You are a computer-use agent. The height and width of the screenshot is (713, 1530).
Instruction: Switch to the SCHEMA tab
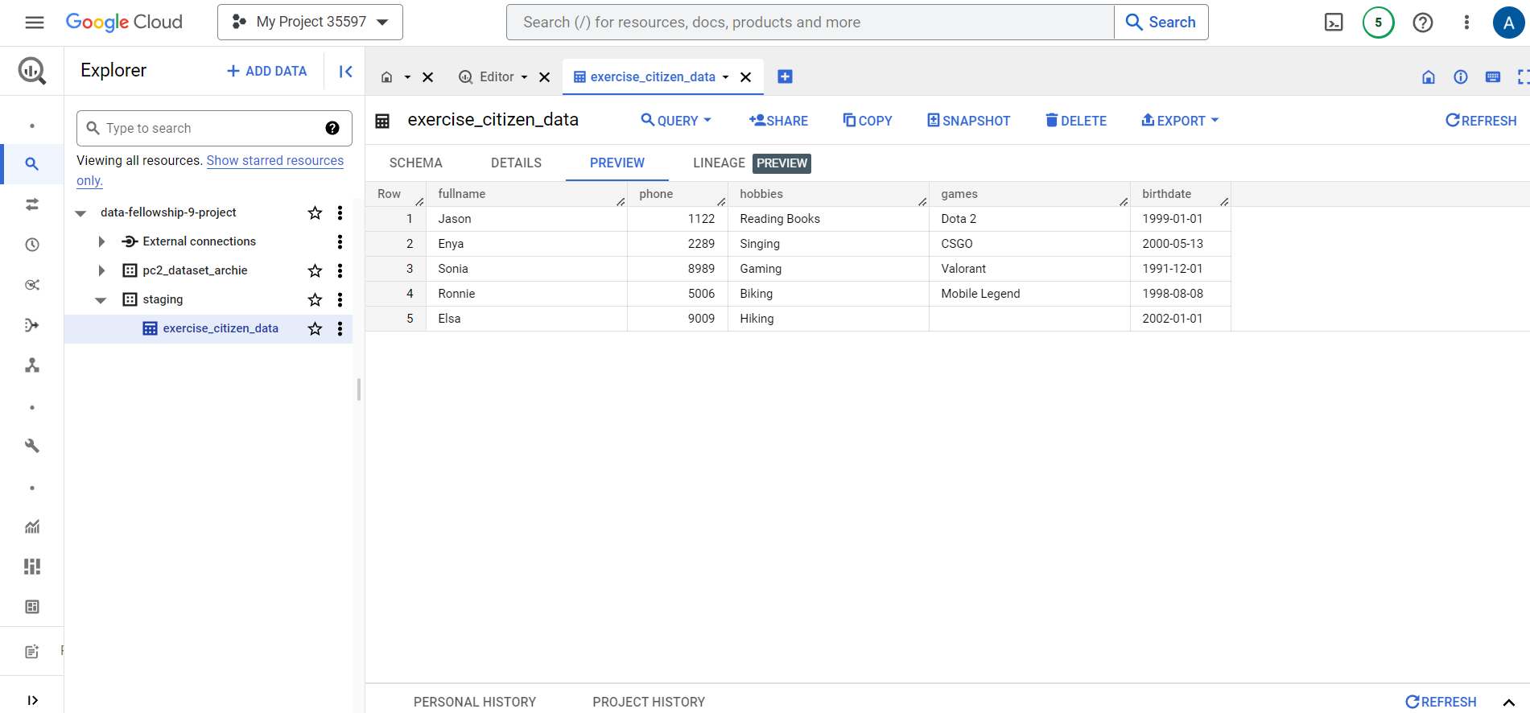point(416,163)
